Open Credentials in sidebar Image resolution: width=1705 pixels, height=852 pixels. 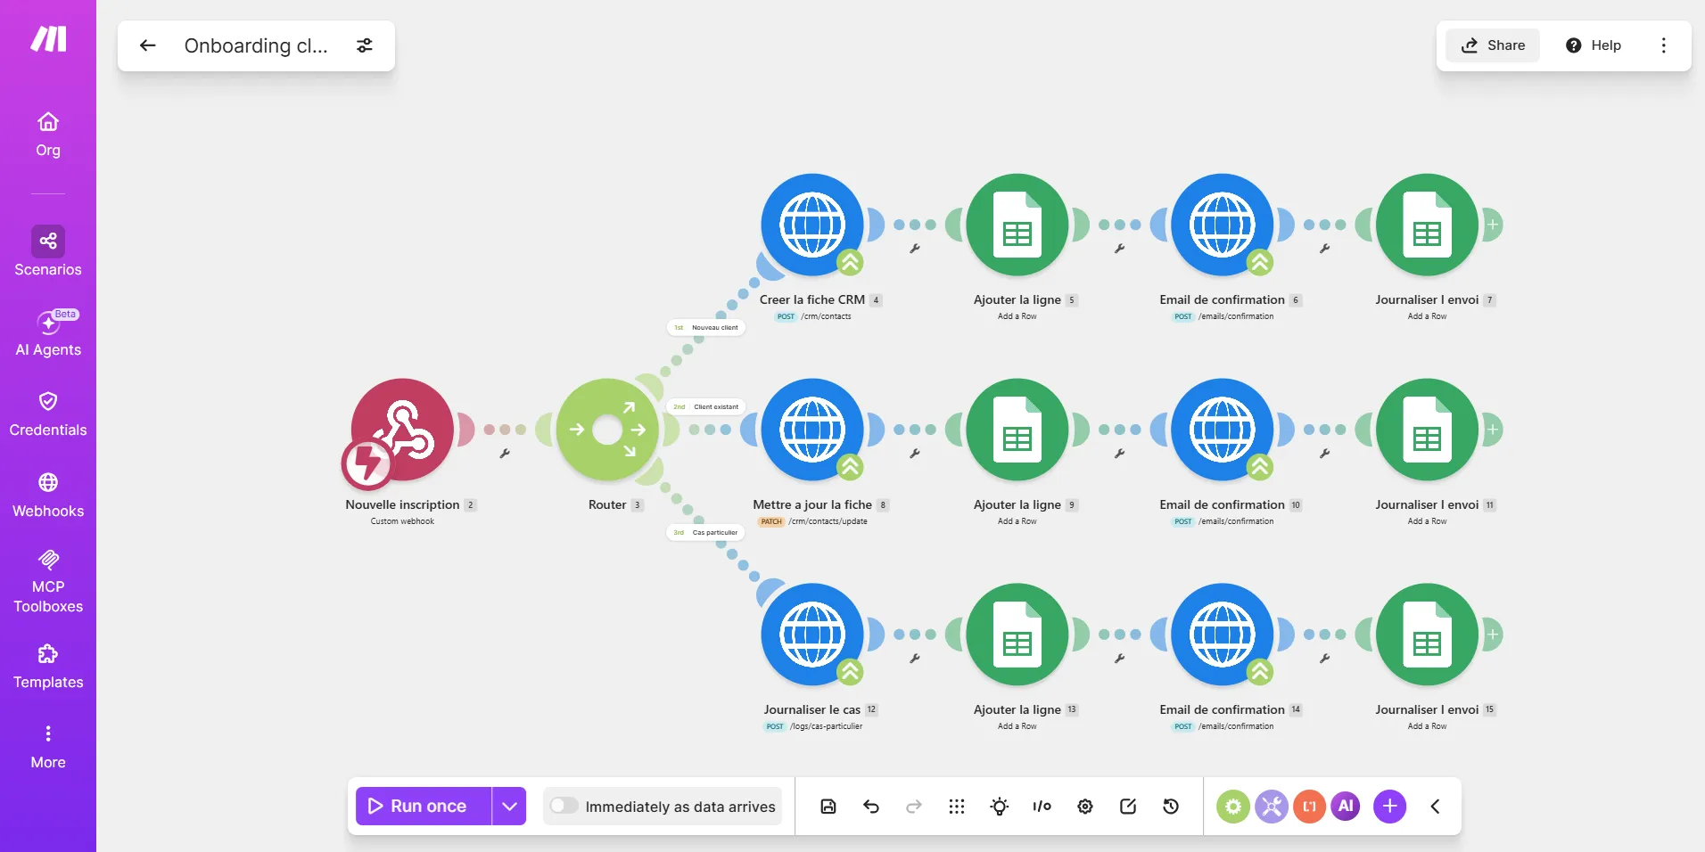(x=48, y=414)
